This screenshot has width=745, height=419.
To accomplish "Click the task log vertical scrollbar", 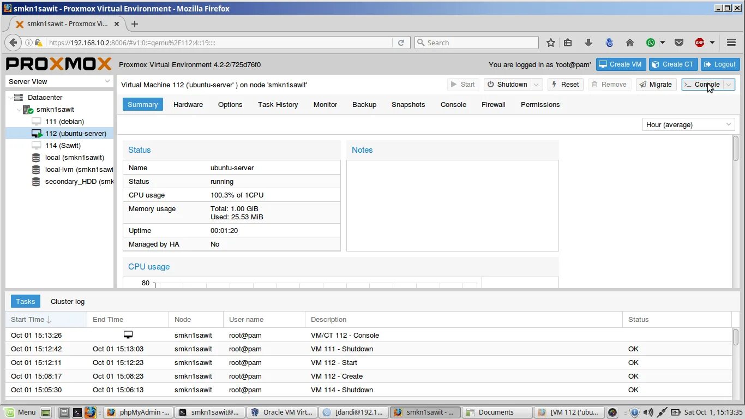I will tap(736, 337).
